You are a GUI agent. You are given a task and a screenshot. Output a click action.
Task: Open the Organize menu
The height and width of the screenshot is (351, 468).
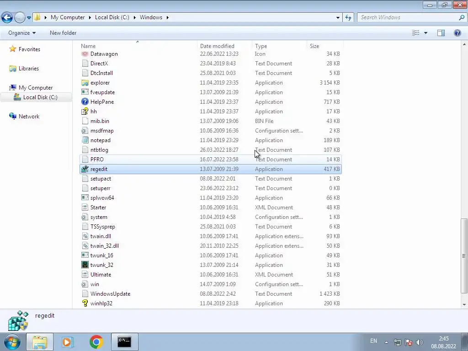[22, 33]
